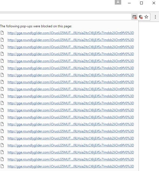Bookmark this page with the star icon
The width and height of the screenshot is (159, 171).
(146, 17)
